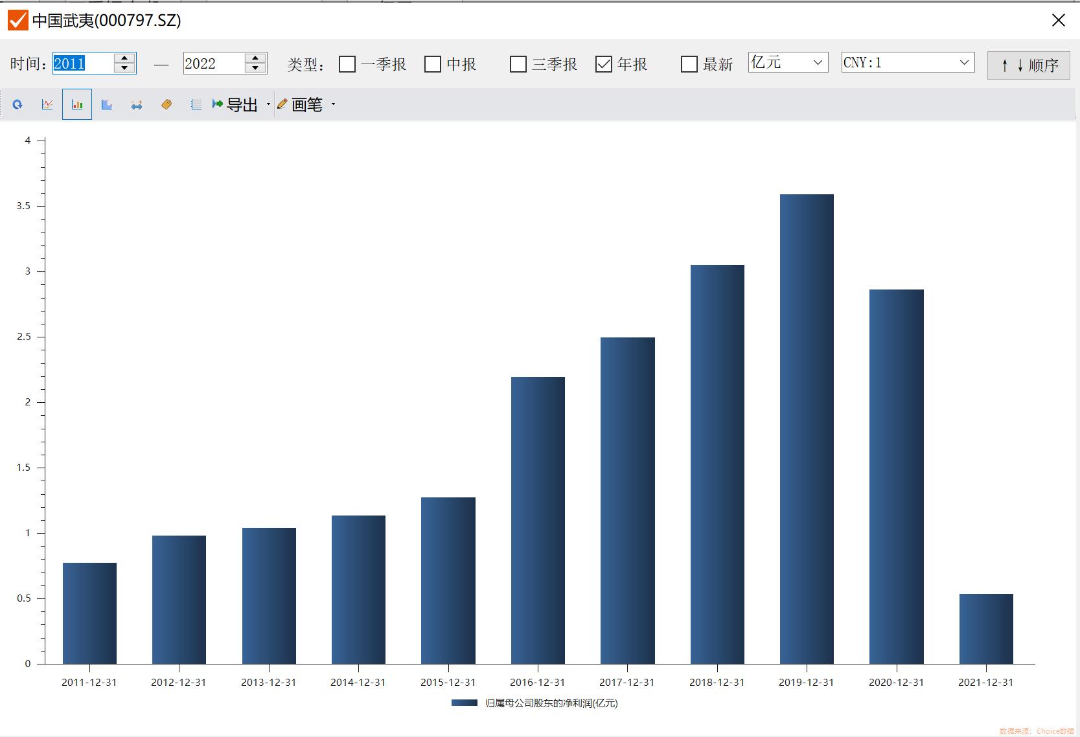Click the 归属母公司股东的净利润 legend entry
Image resolution: width=1080 pixels, height=737 pixels.
click(x=550, y=703)
